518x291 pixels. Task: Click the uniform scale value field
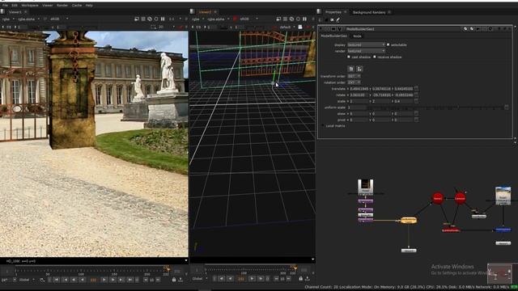[358, 108]
